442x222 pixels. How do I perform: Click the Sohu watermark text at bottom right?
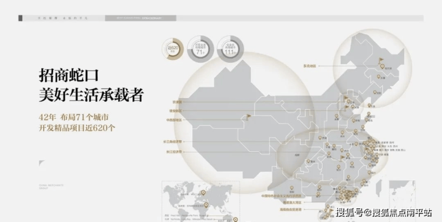tap(383, 212)
